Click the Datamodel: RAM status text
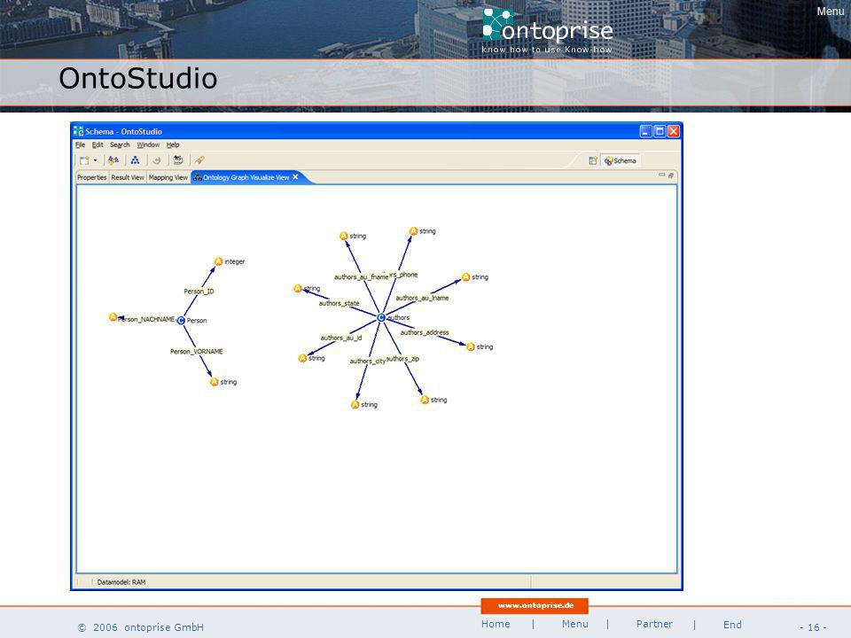The width and height of the screenshot is (851, 638). coord(121,582)
